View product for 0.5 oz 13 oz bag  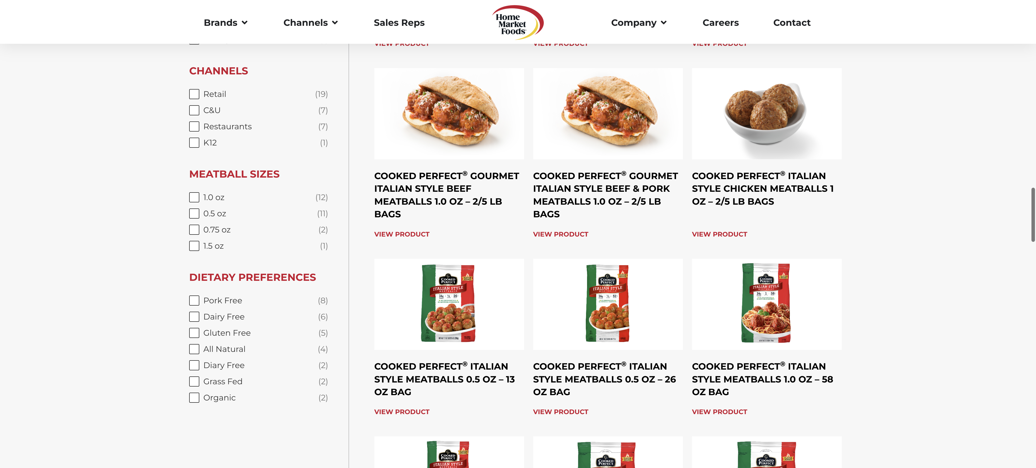pyautogui.click(x=401, y=412)
